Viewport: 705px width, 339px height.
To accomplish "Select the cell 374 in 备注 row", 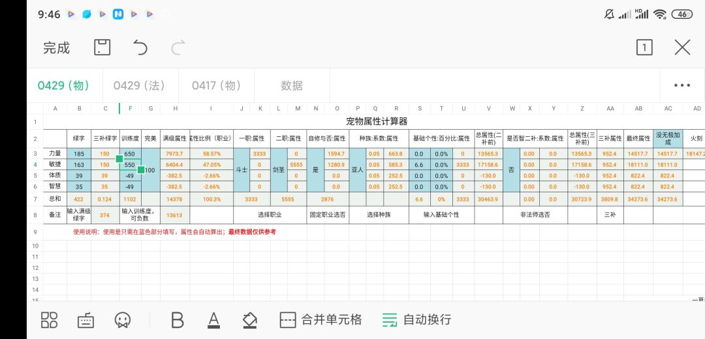I will (x=104, y=215).
